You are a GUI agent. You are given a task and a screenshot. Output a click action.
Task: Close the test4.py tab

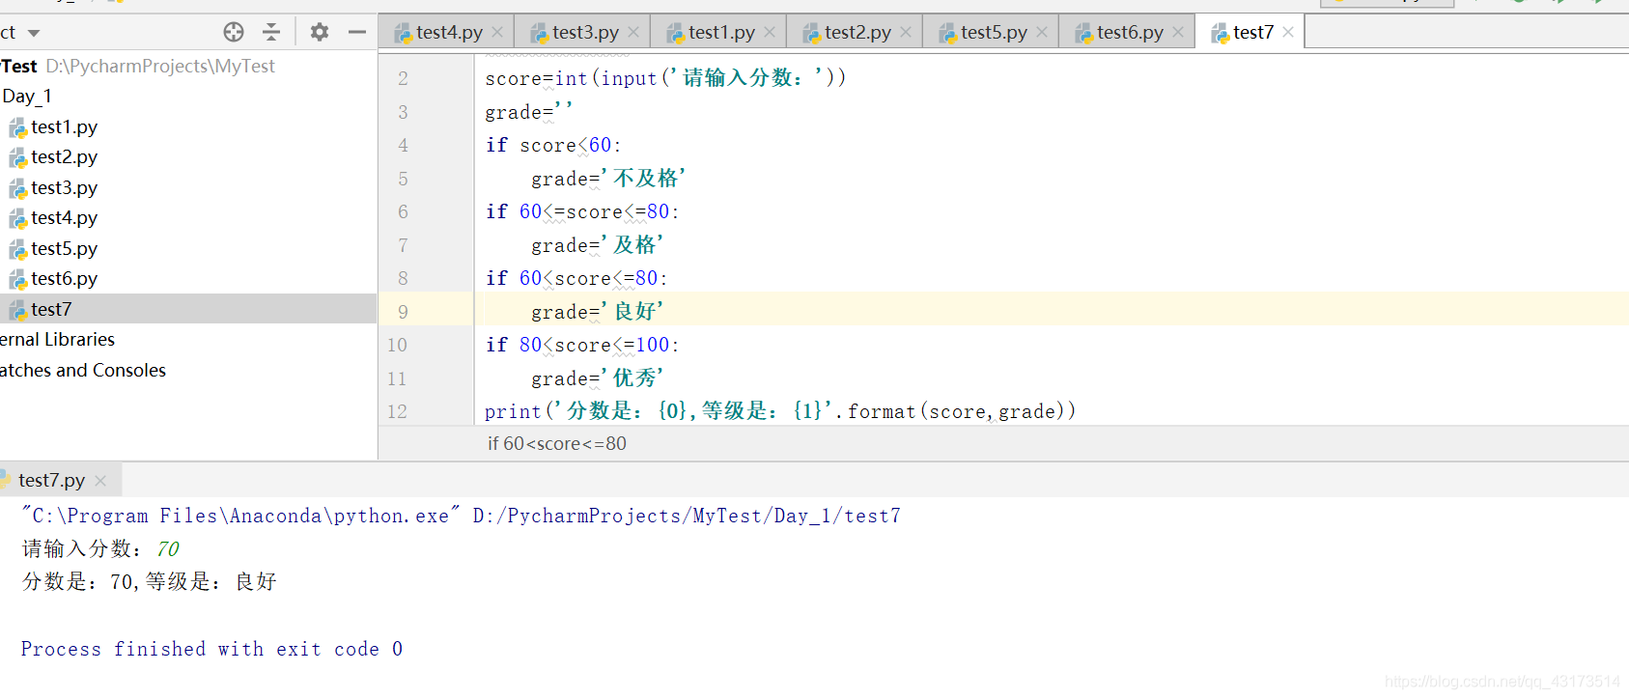[497, 32]
